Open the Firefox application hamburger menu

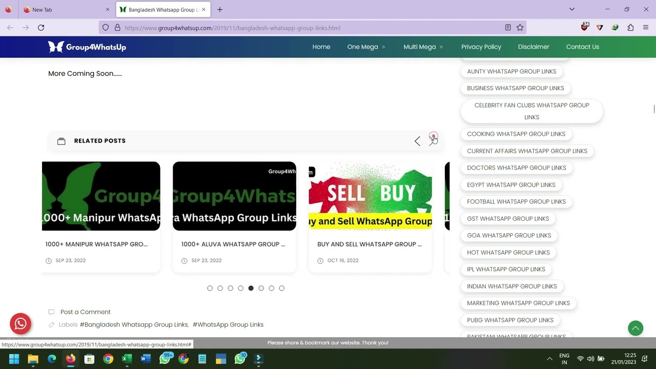pyautogui.click(x=646, y=28)
